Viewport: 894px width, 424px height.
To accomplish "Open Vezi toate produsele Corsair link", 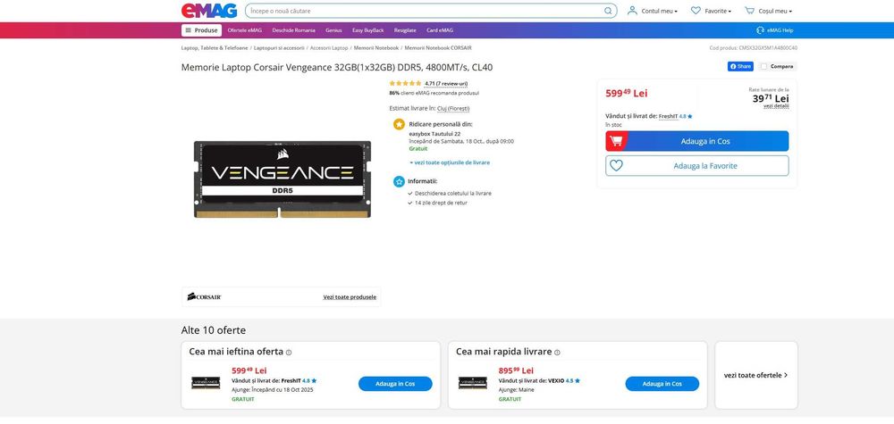I will click(x=350, y=297).
